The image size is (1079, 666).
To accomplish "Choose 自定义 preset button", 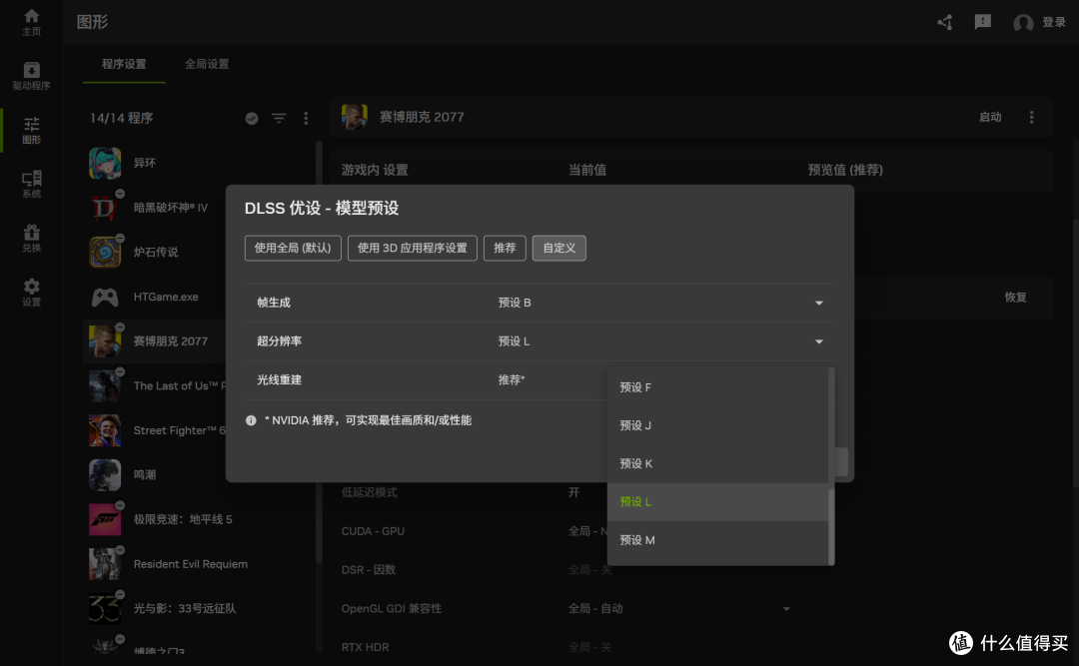I will click(558, 249).
